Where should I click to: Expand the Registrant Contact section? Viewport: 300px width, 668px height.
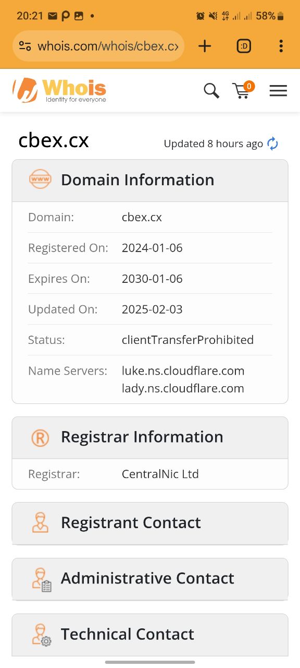(150, 523)
